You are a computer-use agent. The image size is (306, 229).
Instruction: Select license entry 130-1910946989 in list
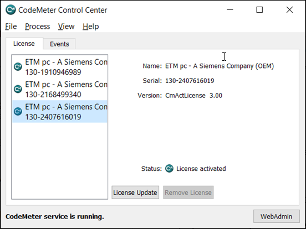pos(60,67)
